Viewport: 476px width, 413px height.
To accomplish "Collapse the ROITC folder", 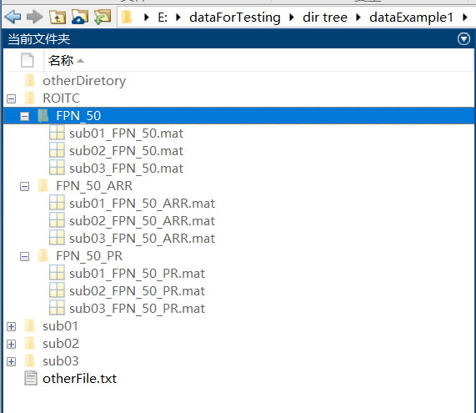I will click(x=11, y=98).
